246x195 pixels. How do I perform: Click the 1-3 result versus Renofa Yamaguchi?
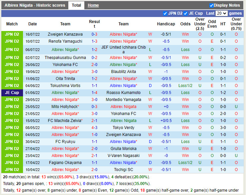94,41
